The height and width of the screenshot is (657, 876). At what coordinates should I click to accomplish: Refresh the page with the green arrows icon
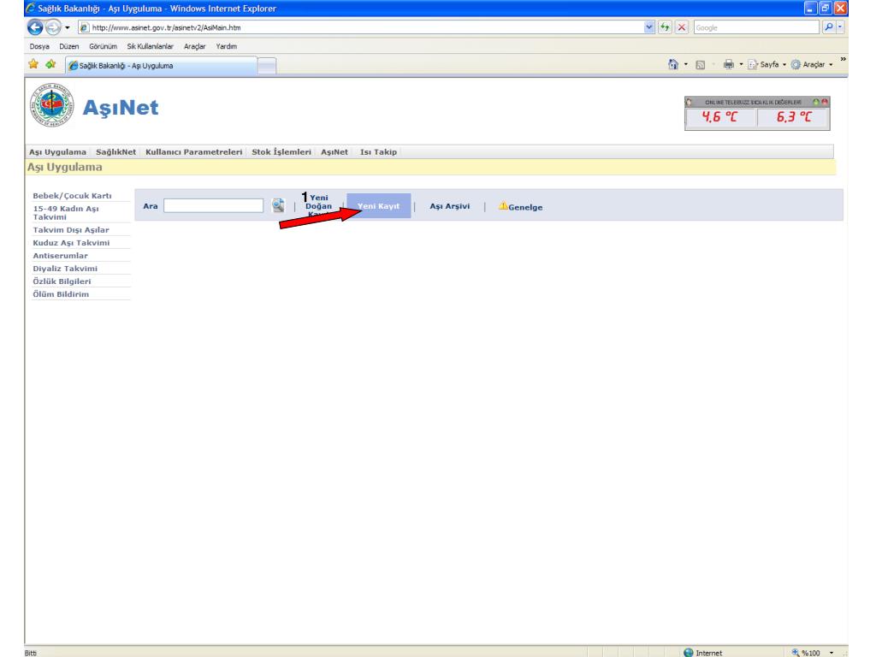(x=665, y=27)
